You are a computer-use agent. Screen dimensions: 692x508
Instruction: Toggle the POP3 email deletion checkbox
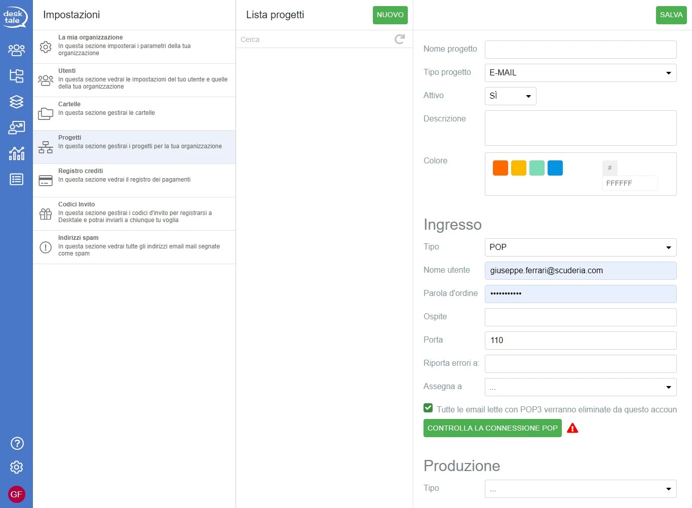428,408
